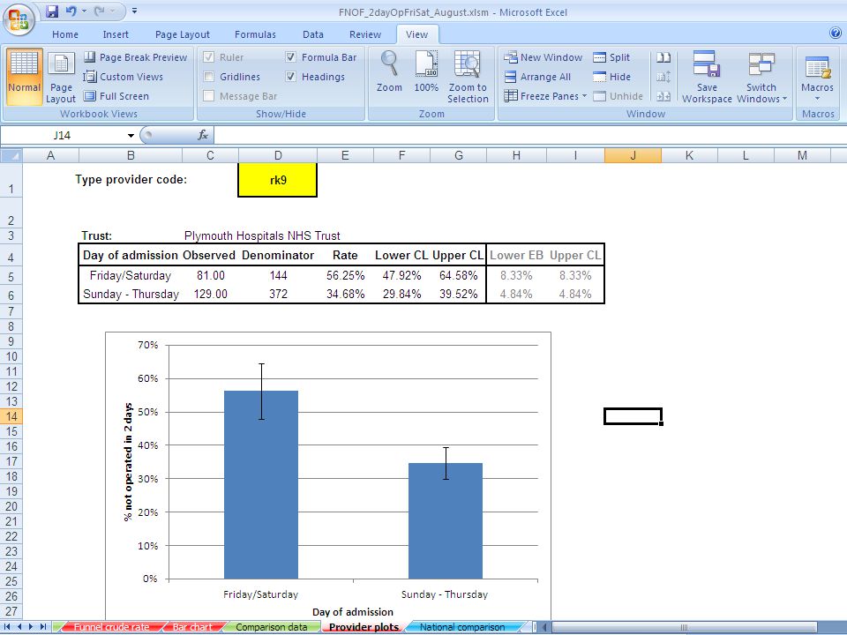
Task: Toggle the Ruler checkbox
Action: [x=209, y=57]
